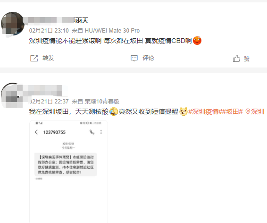Click the angry red emoji in first post
Viewport: 267px width, 223px height.
(197, 41)
